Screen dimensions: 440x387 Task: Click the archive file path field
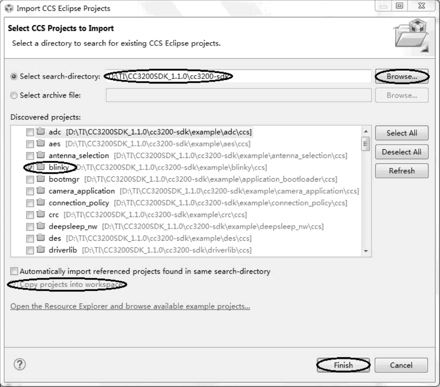click(x=239, y=96)
